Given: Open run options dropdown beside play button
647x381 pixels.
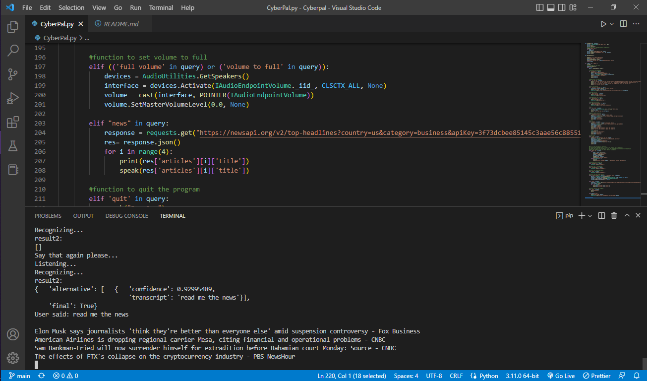Looking at the screenshot, I should 612,24.
